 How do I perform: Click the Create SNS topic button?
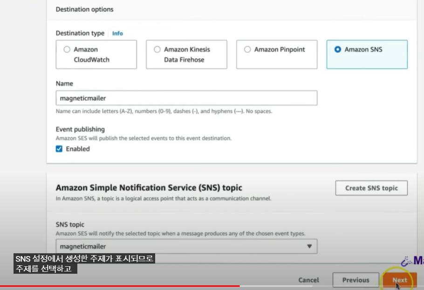(371, 188)
